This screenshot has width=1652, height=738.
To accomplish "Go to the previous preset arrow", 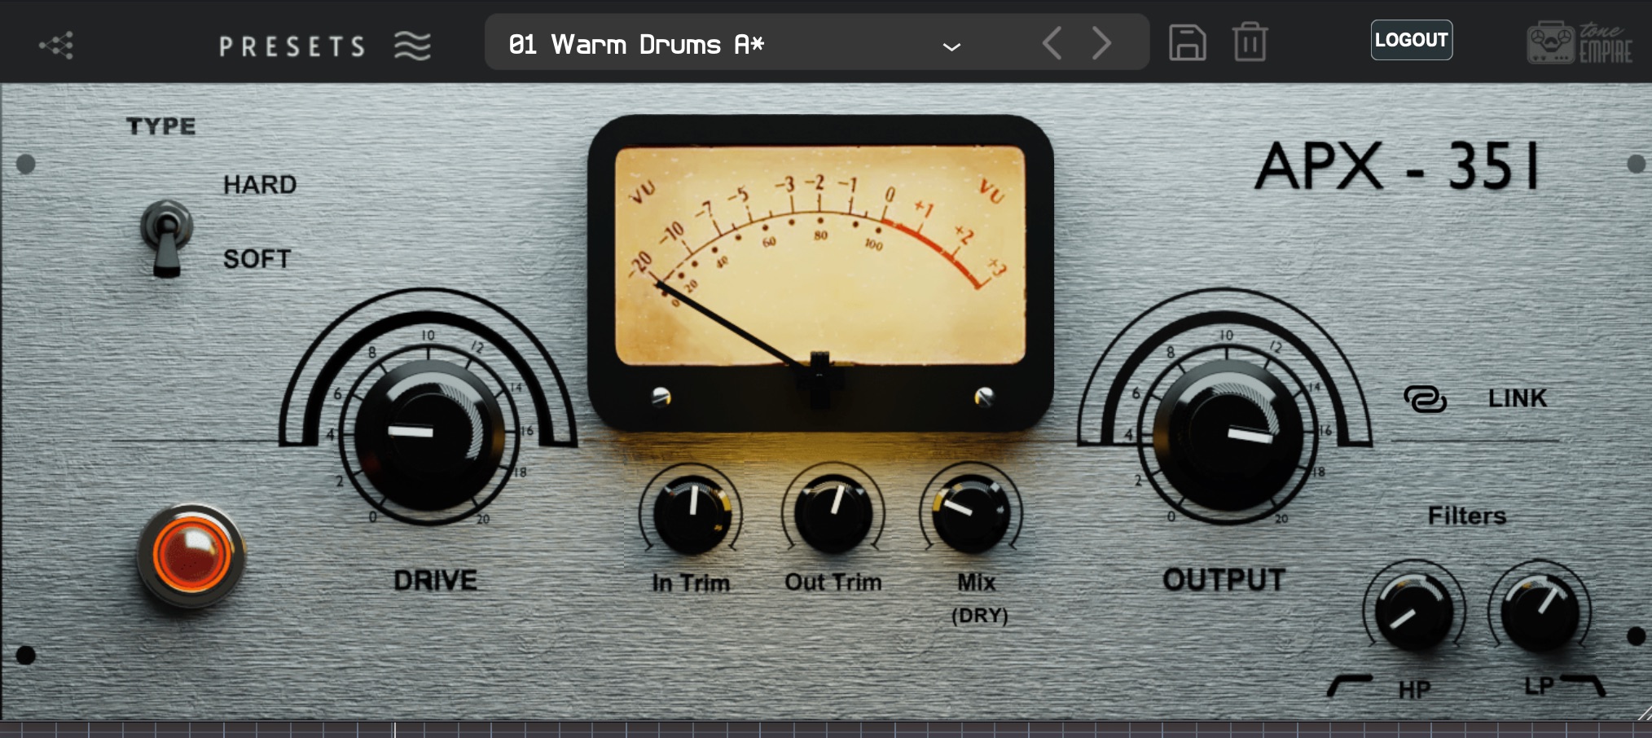I will coord(1052,42).
